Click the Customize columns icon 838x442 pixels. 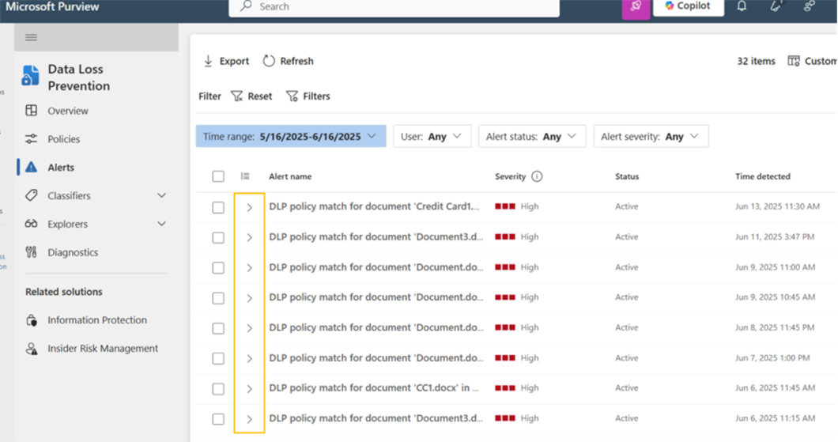(794, 61)
